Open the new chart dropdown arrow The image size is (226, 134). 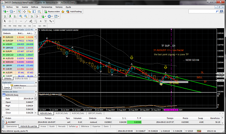8,12
